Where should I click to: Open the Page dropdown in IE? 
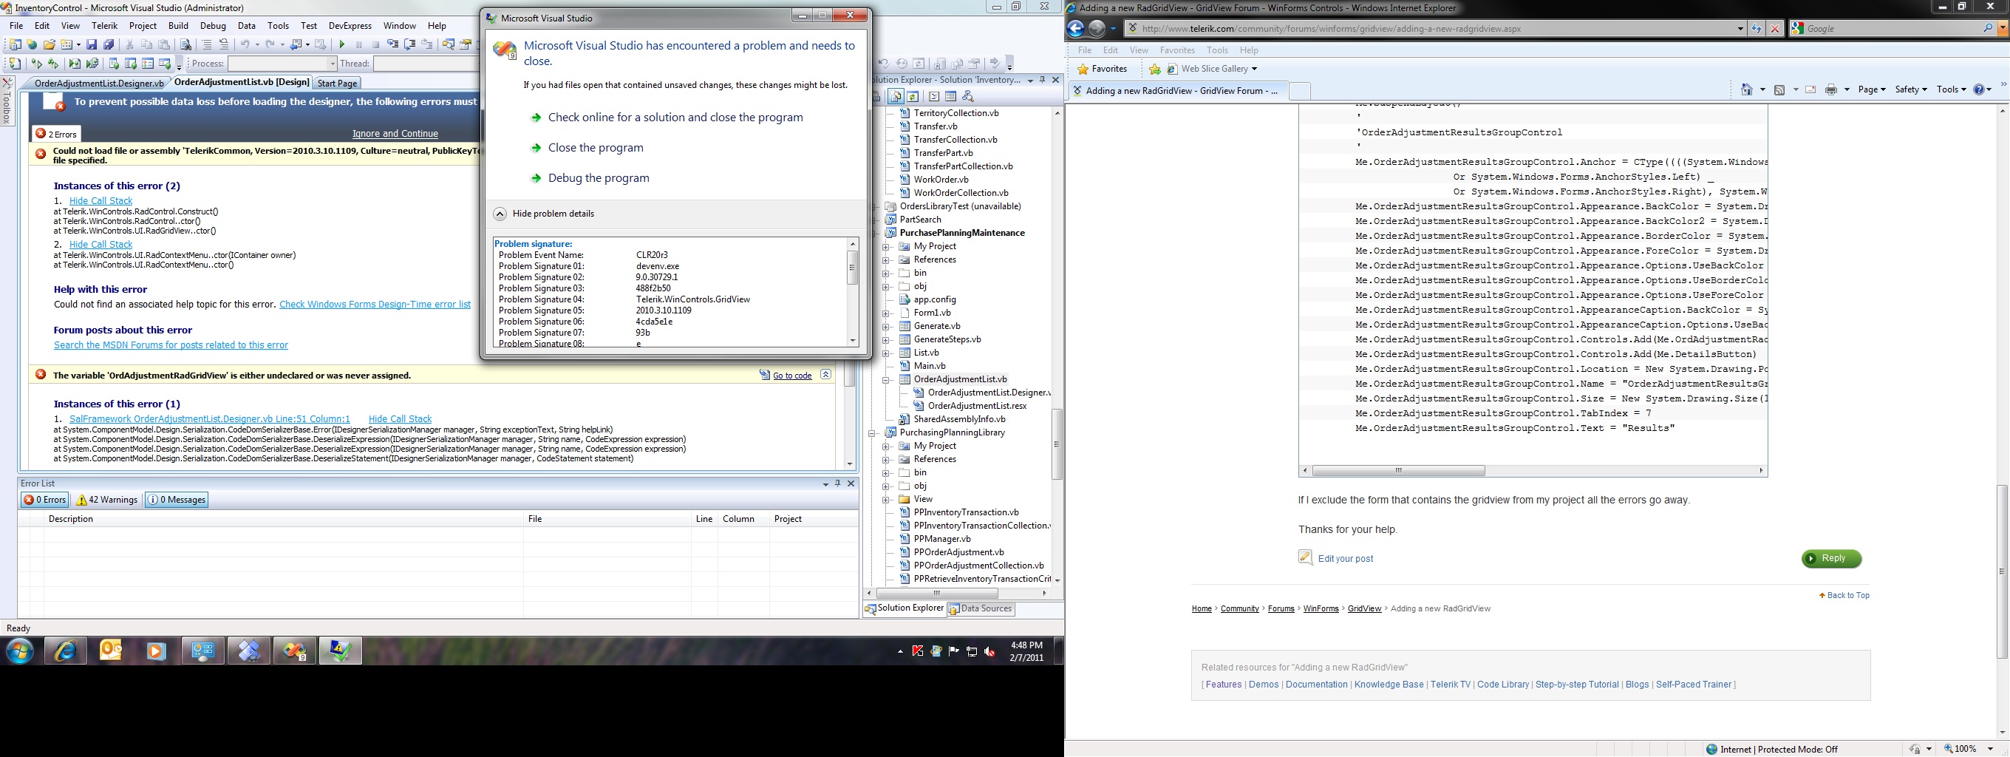[x=1872, y=89]
